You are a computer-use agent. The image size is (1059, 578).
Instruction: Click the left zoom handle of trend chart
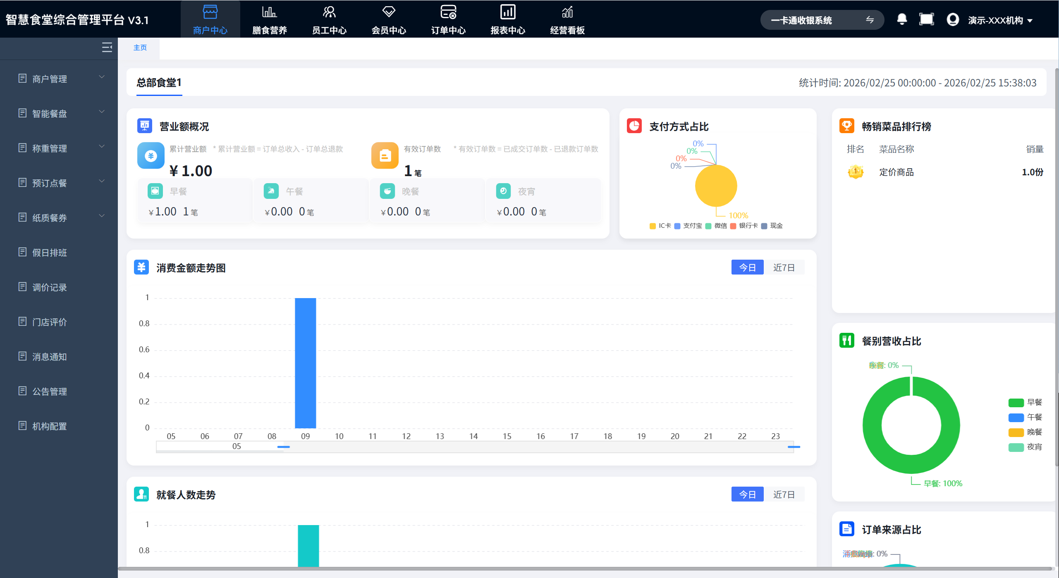[283, 447]
